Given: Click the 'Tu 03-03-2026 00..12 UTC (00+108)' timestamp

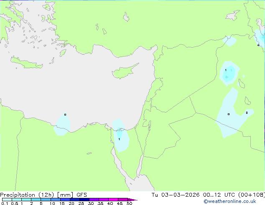Looking at the screenshot, I should (208, 195).
